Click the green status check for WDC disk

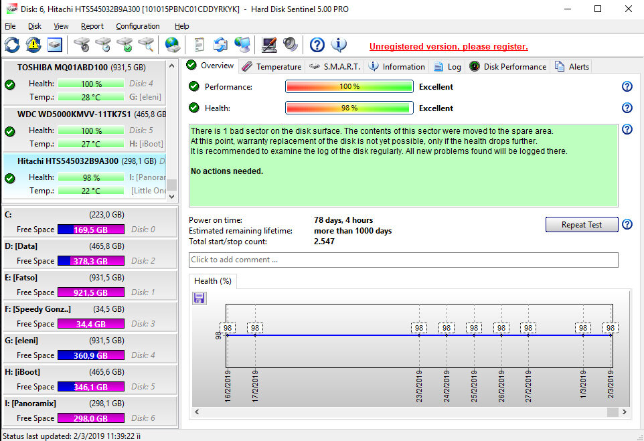pyautogui.click(x=10, y=132)
